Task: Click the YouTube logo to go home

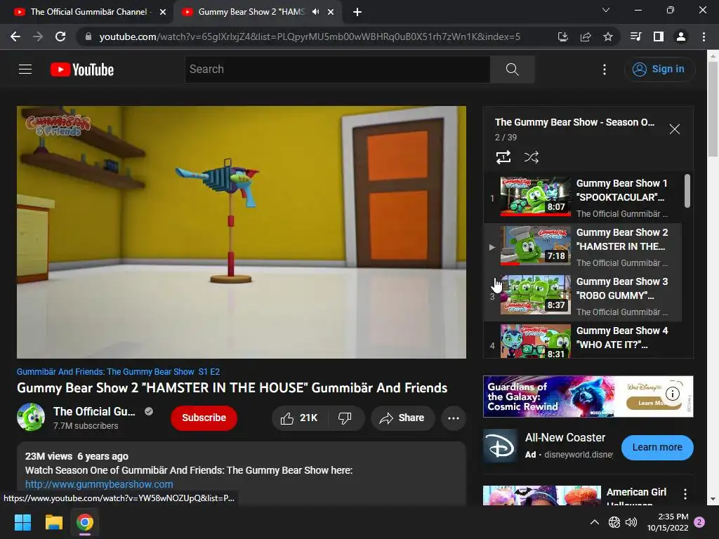Action: 82,69
